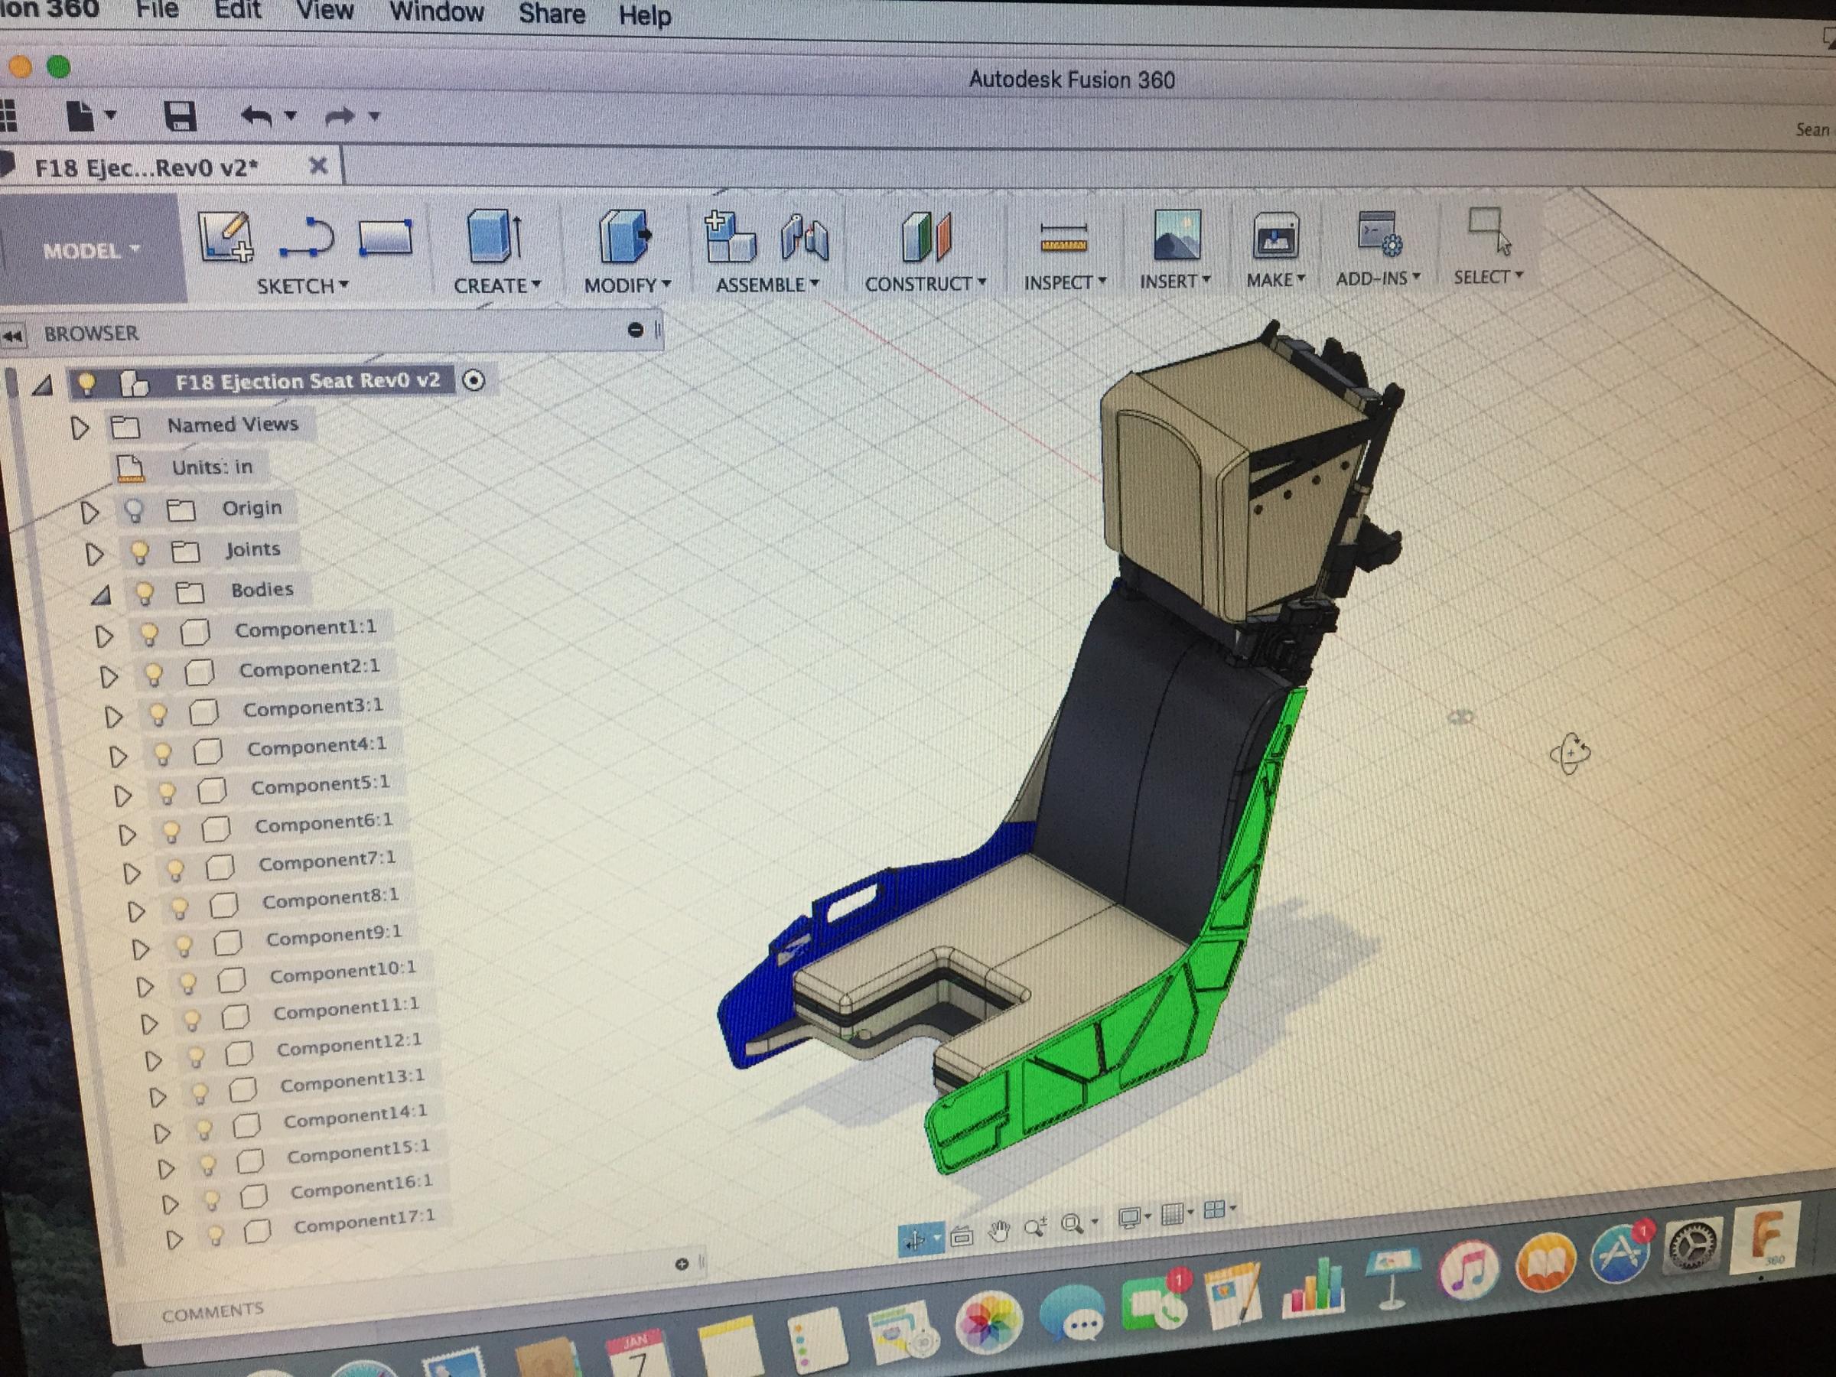Toggle visibility bulb for Component1:1
Screen dimensions: 1836x1377
[x=149, y=634]
